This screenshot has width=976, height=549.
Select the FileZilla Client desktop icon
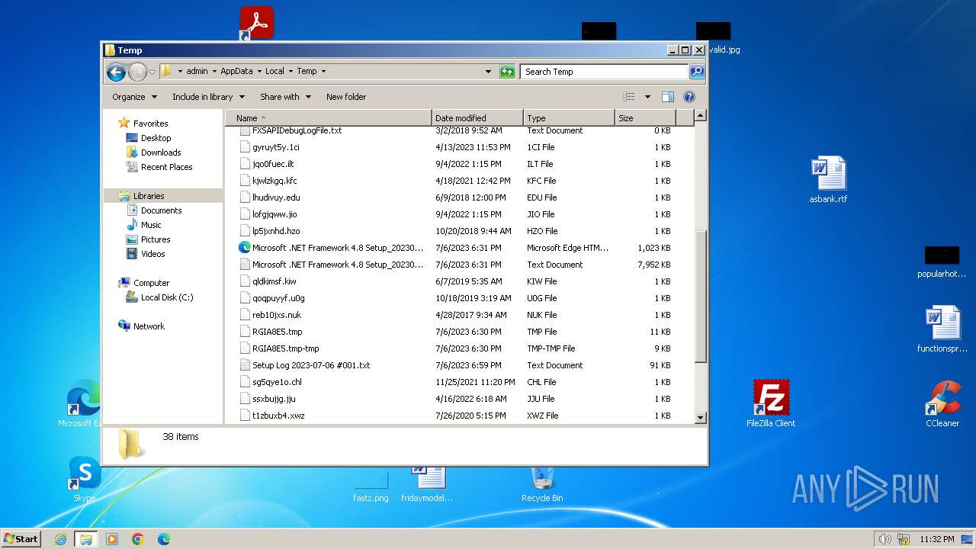point(771,404)
